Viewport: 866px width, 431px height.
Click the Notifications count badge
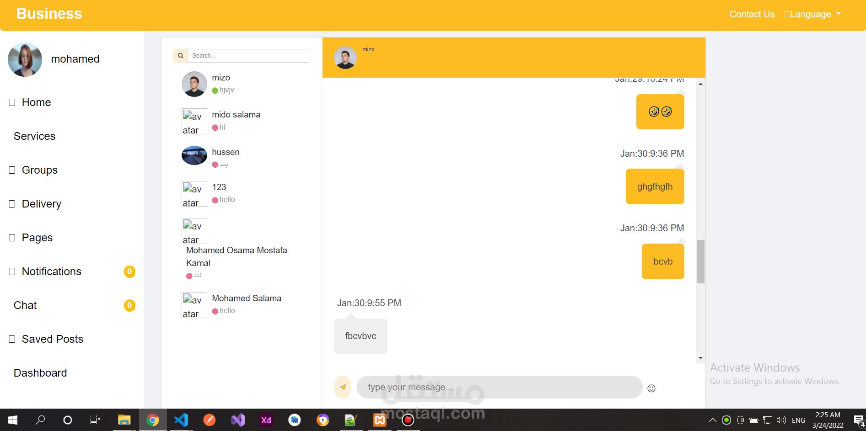(x=129, y=271)
